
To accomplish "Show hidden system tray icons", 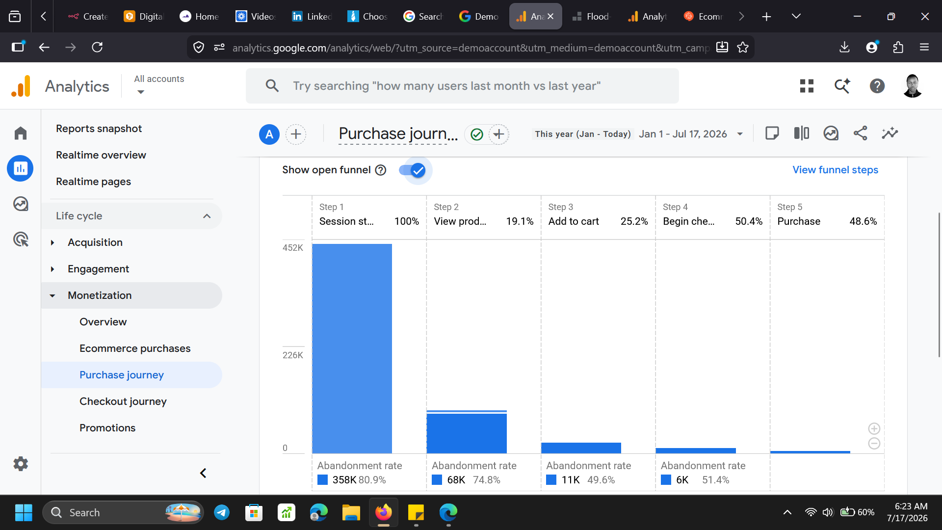I will tap(787, 512).
